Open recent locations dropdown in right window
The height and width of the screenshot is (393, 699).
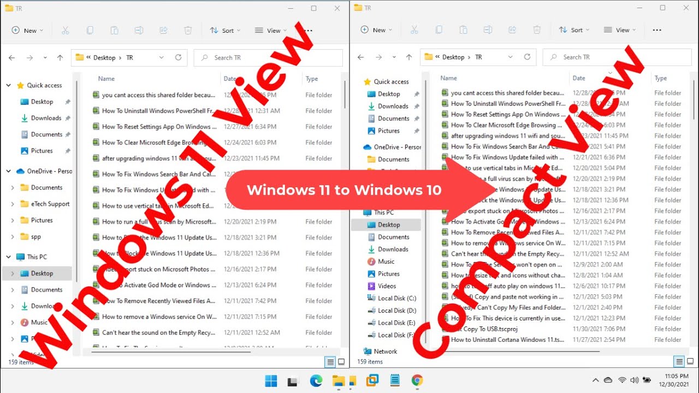tap(393, 57)
